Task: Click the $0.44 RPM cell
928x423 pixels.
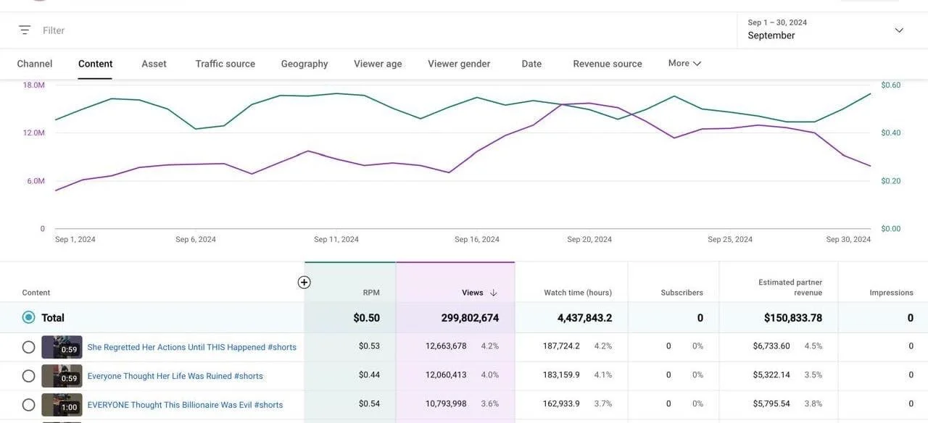Action: pos(369,375)
